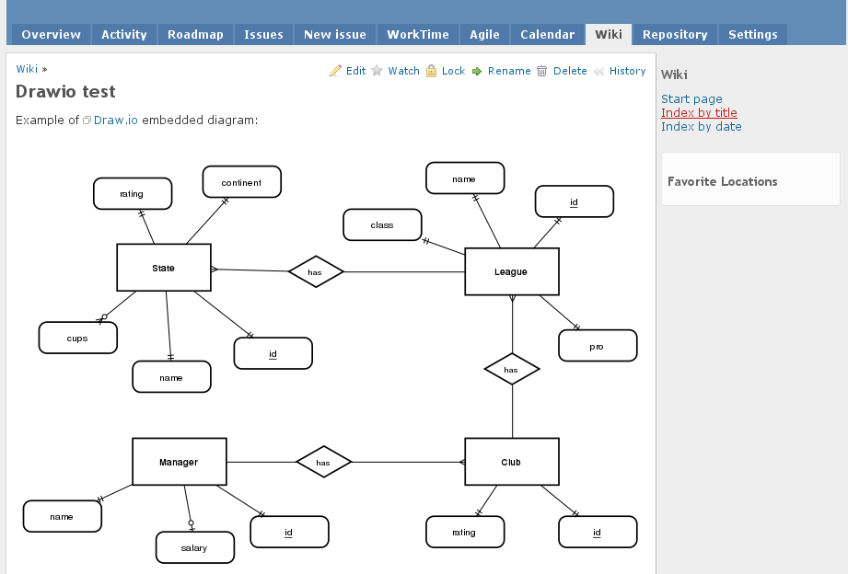Open the Roadmap tab
The height and width of the screenshot is (574, 848).
195,35
